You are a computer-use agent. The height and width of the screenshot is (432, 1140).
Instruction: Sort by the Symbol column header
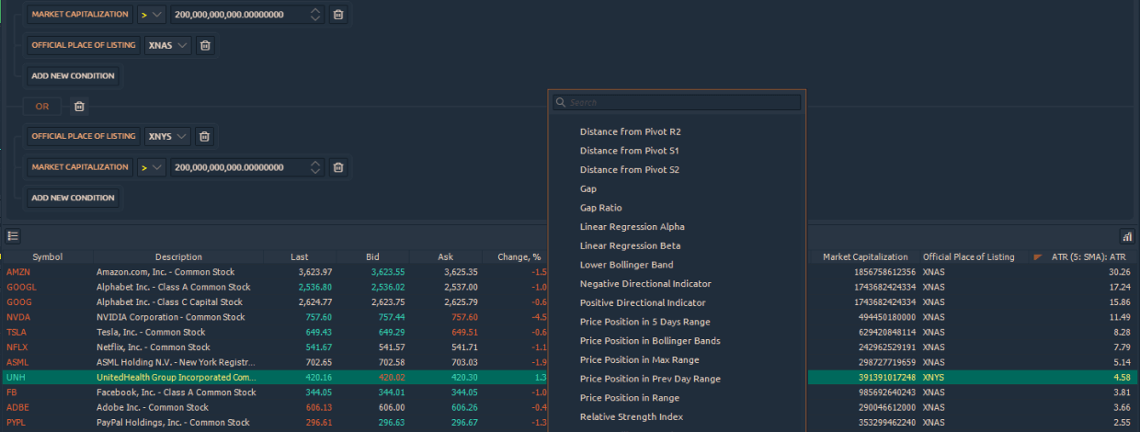tap(48, 257)
